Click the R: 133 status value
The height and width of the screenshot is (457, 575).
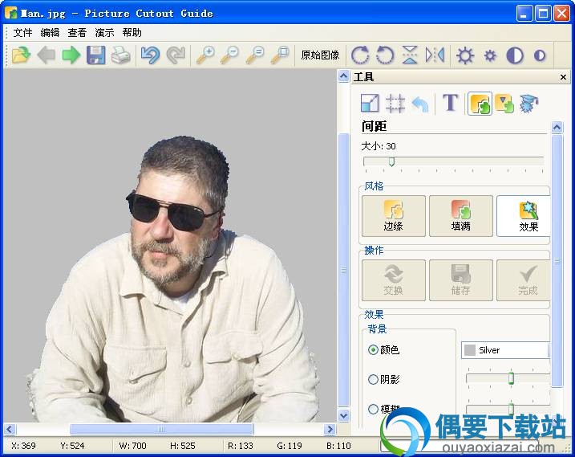pos(241,446)
